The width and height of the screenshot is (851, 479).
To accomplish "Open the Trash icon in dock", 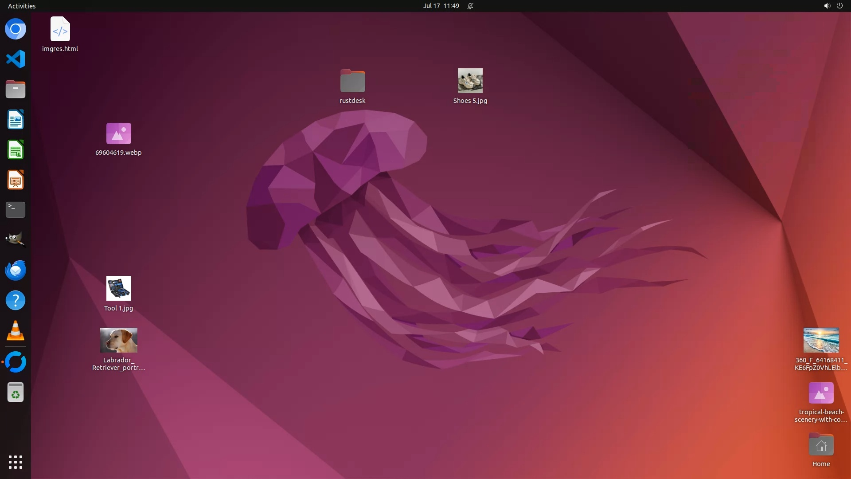I will click(x=16, y=393).
